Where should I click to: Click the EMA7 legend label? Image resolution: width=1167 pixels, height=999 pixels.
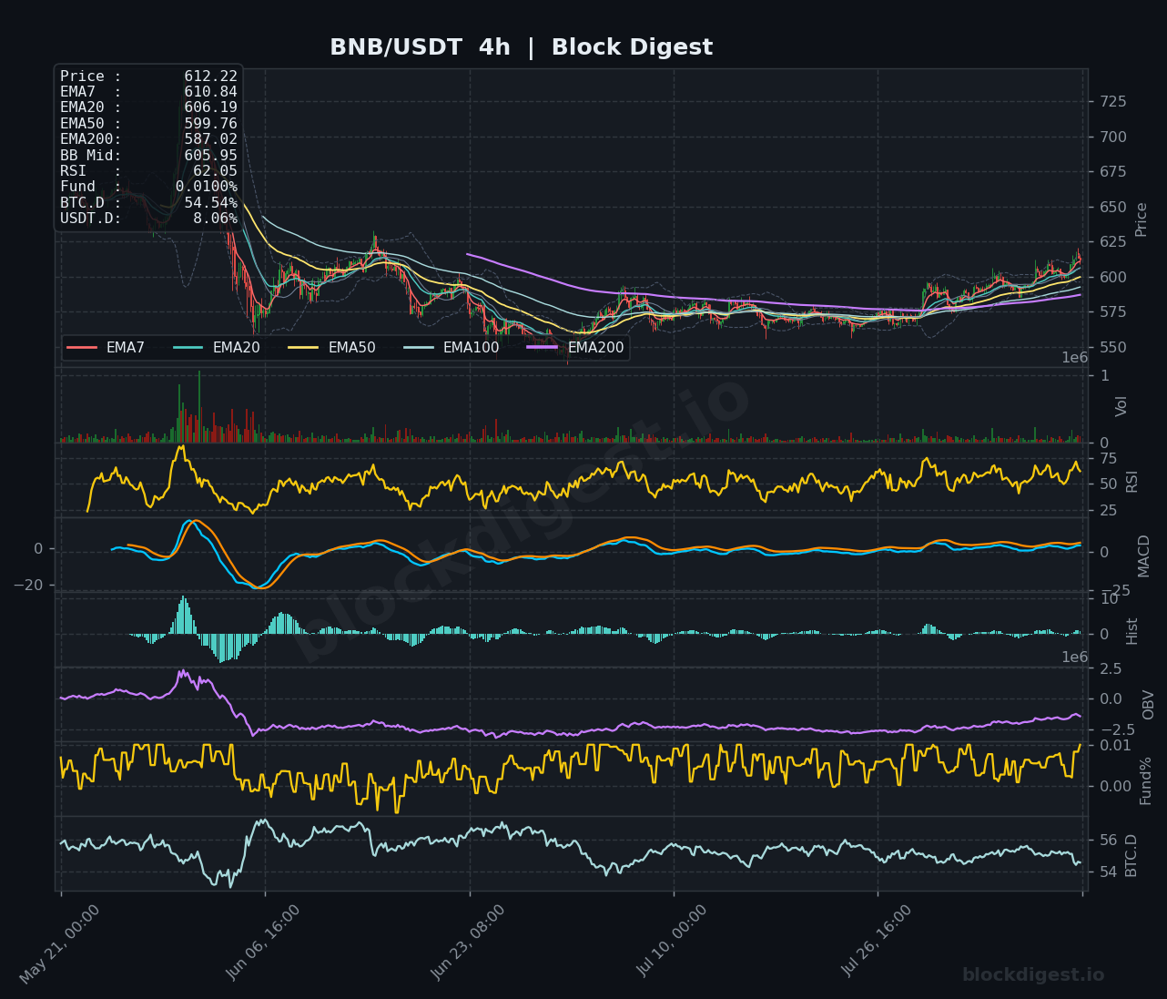pos(126,348)
